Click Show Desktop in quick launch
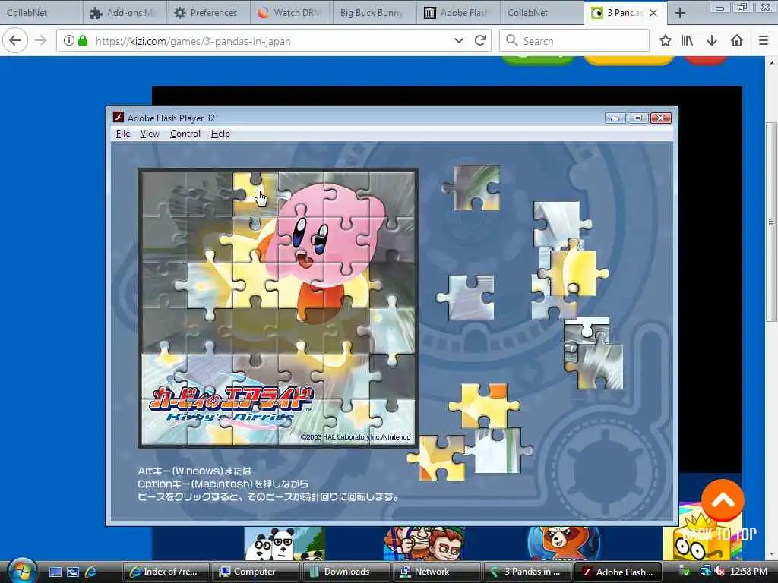 (55, 572)
